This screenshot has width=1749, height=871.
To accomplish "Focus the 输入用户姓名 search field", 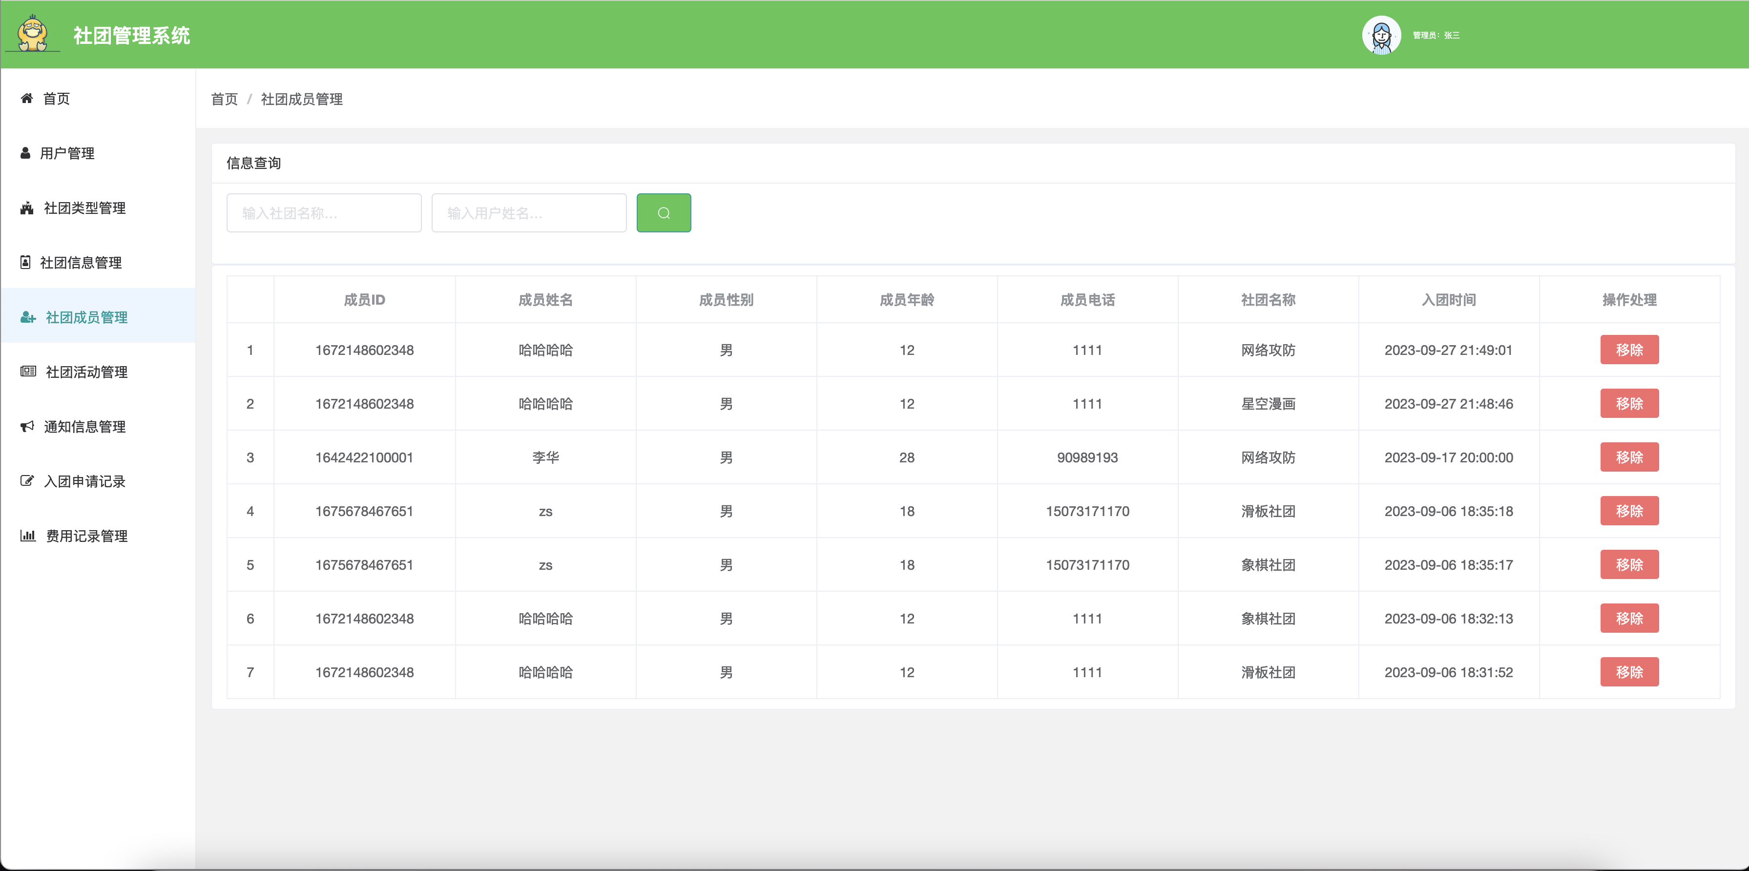I will click(529, 213).
